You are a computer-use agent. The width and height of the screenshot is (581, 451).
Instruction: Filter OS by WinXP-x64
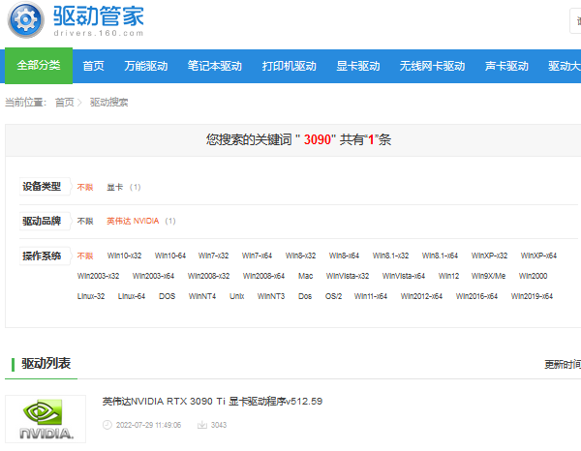[x=538, y=256]
